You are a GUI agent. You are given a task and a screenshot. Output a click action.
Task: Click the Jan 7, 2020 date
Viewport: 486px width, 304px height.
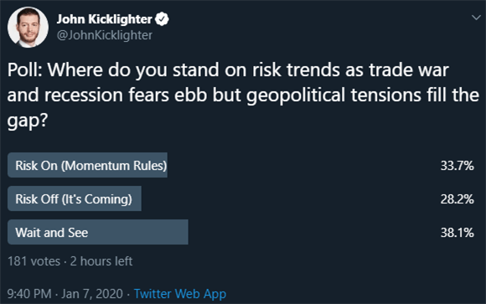(92, 293)
